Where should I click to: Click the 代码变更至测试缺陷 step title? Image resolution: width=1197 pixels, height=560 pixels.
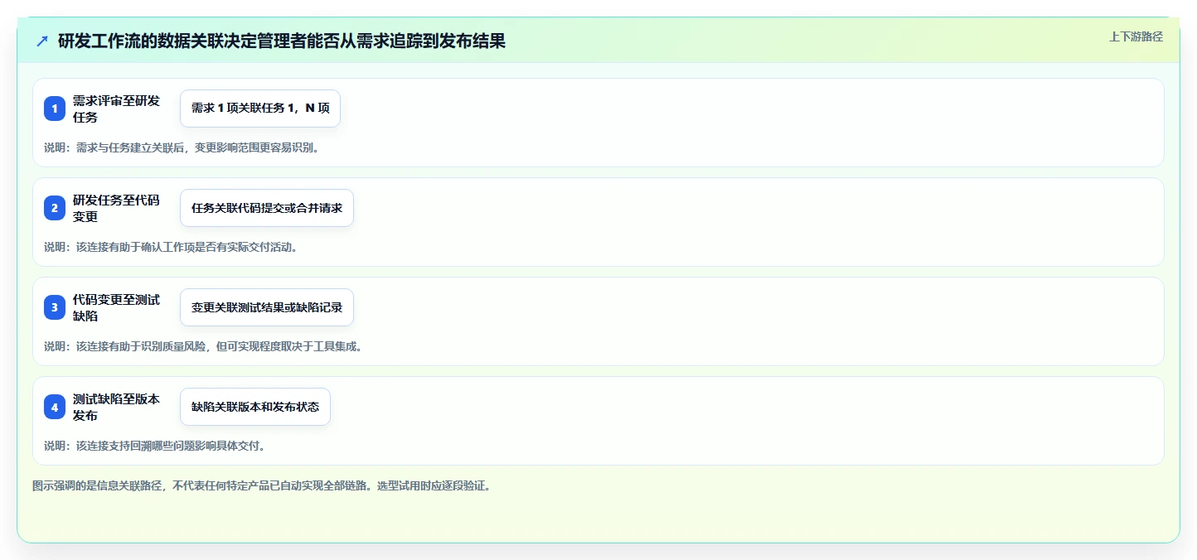pos(116,307)
